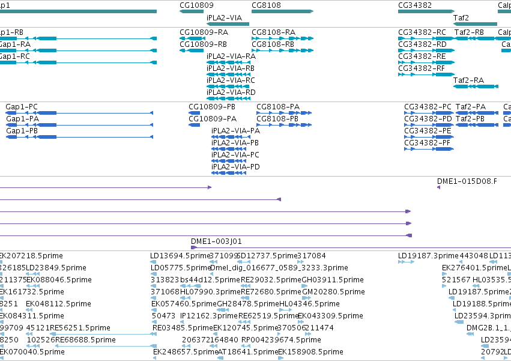Click the DME1-003J01 feature label
Image resolution: width=511 pixels, height=361 pixels.
[x=216, y=241]
